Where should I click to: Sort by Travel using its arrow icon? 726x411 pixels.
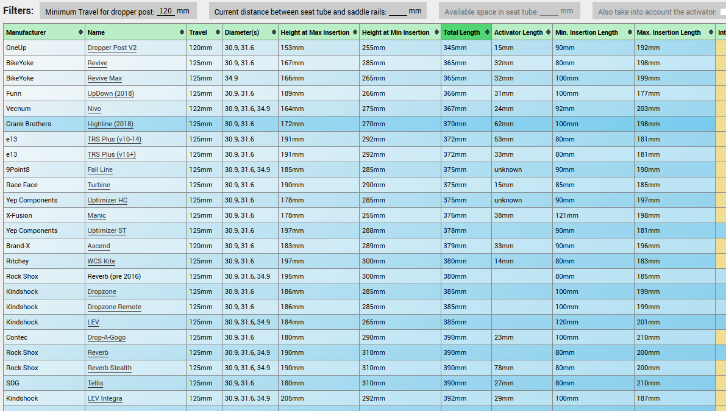pos(216,32)
